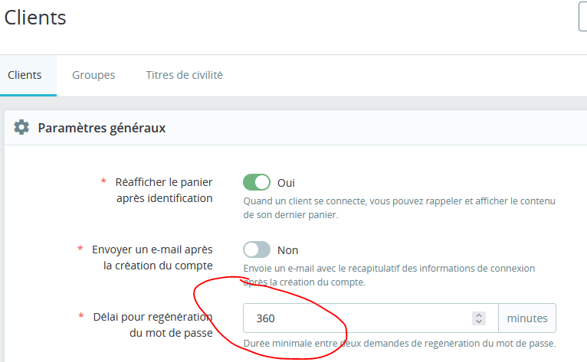Click the up arrow of password delay stepper
The image size is (587, 362).
(x=479, y=315)
